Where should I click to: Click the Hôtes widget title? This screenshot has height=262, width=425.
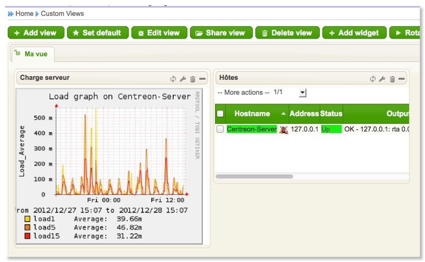pyautogui.click(x=228, y=78)
